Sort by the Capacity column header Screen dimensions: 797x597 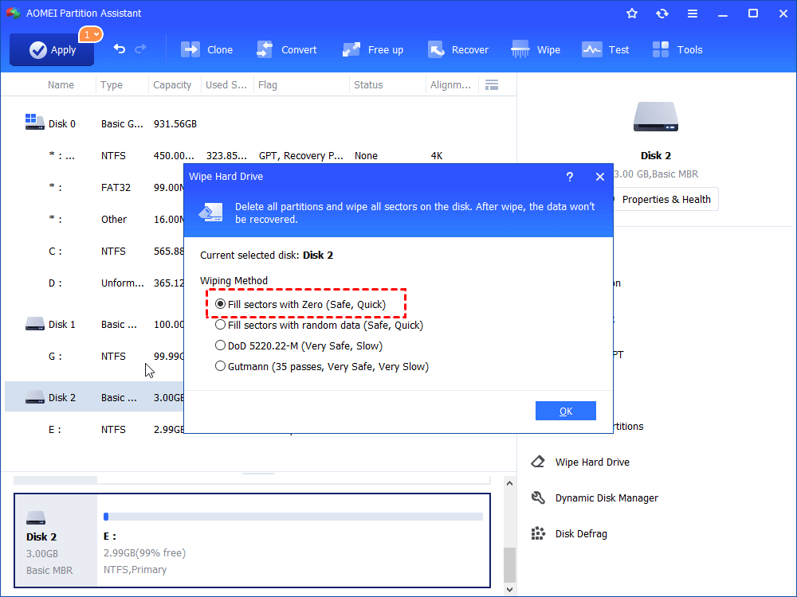172,85
